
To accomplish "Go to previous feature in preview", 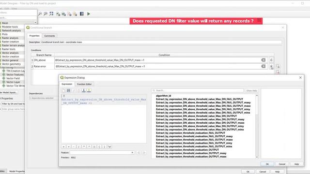I will click(139, 153).
